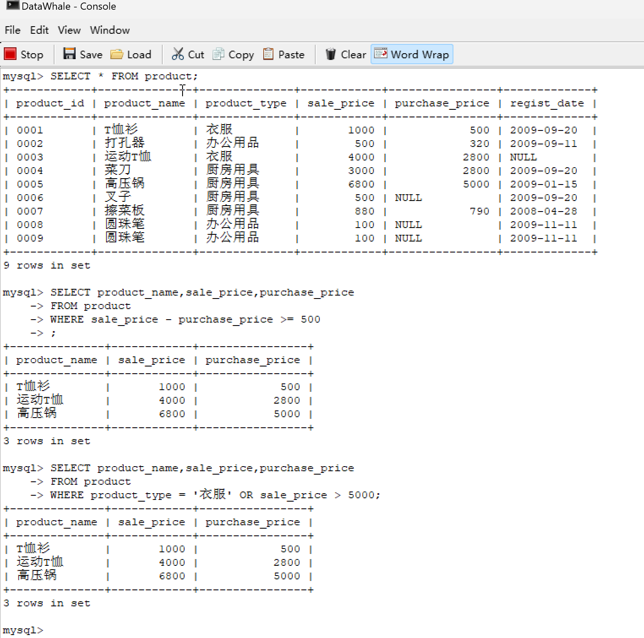This screenshot has height=638, width=644.
Task: Click the product name 叉子
Action: click(x=118, y=197)
